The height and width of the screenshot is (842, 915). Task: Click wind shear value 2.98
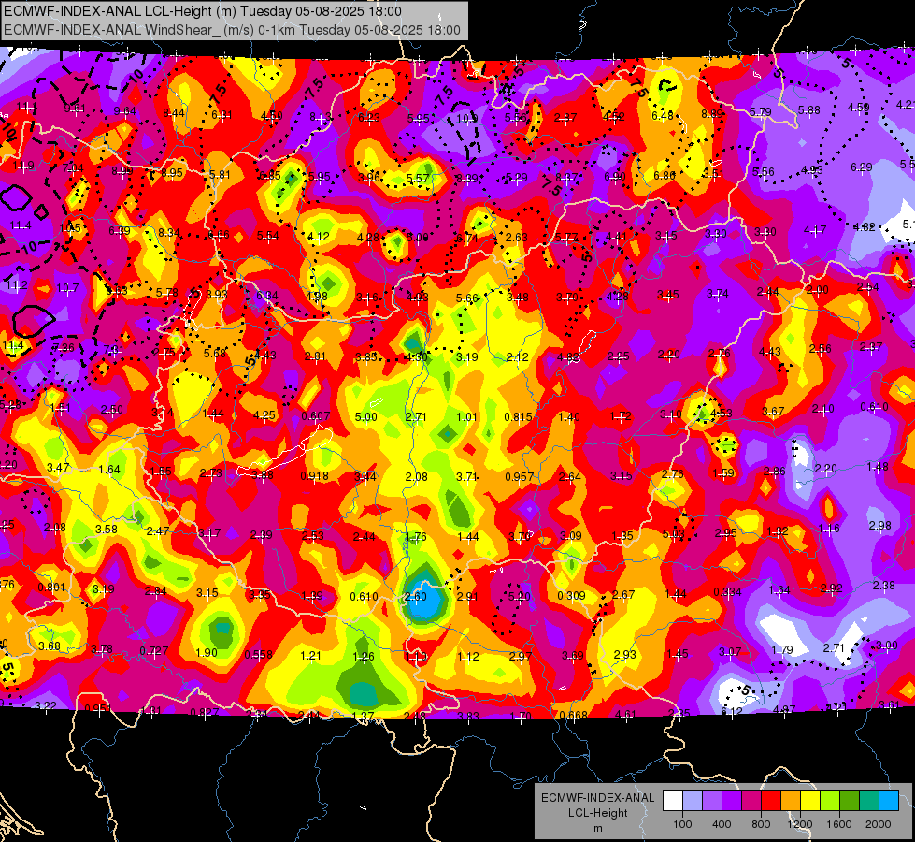(x=880, y=526)
